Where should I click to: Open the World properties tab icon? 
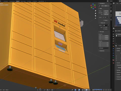(113, 43)
